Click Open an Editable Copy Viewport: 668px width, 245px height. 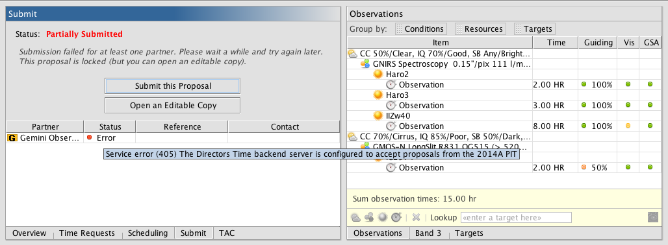point(173,105)
